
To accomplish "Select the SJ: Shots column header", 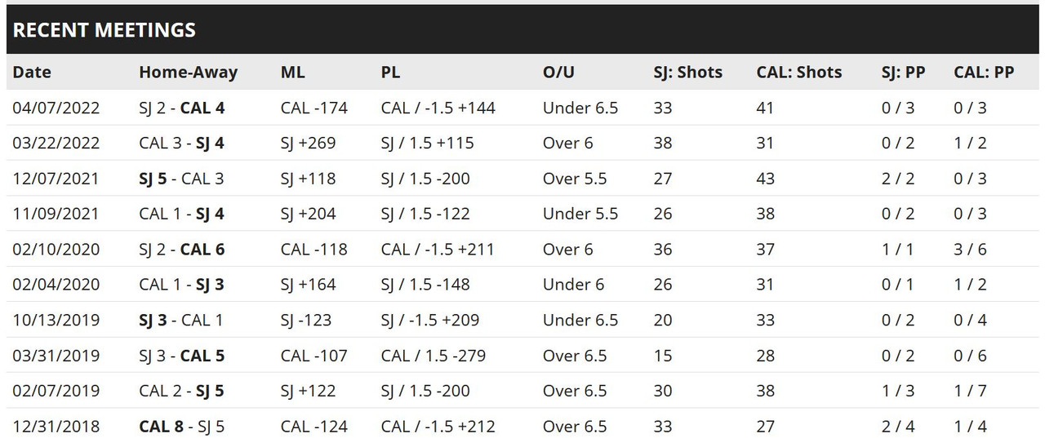I will (687, 72).
